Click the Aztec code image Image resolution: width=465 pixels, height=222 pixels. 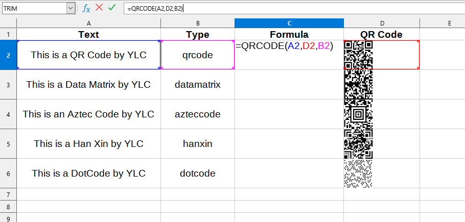coord(358,114)
